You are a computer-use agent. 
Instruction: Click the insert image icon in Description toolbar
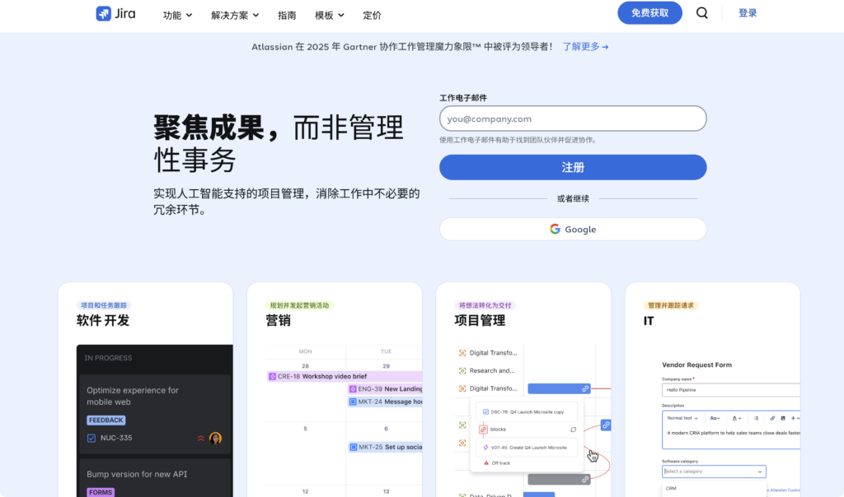[x=783, y=418]
